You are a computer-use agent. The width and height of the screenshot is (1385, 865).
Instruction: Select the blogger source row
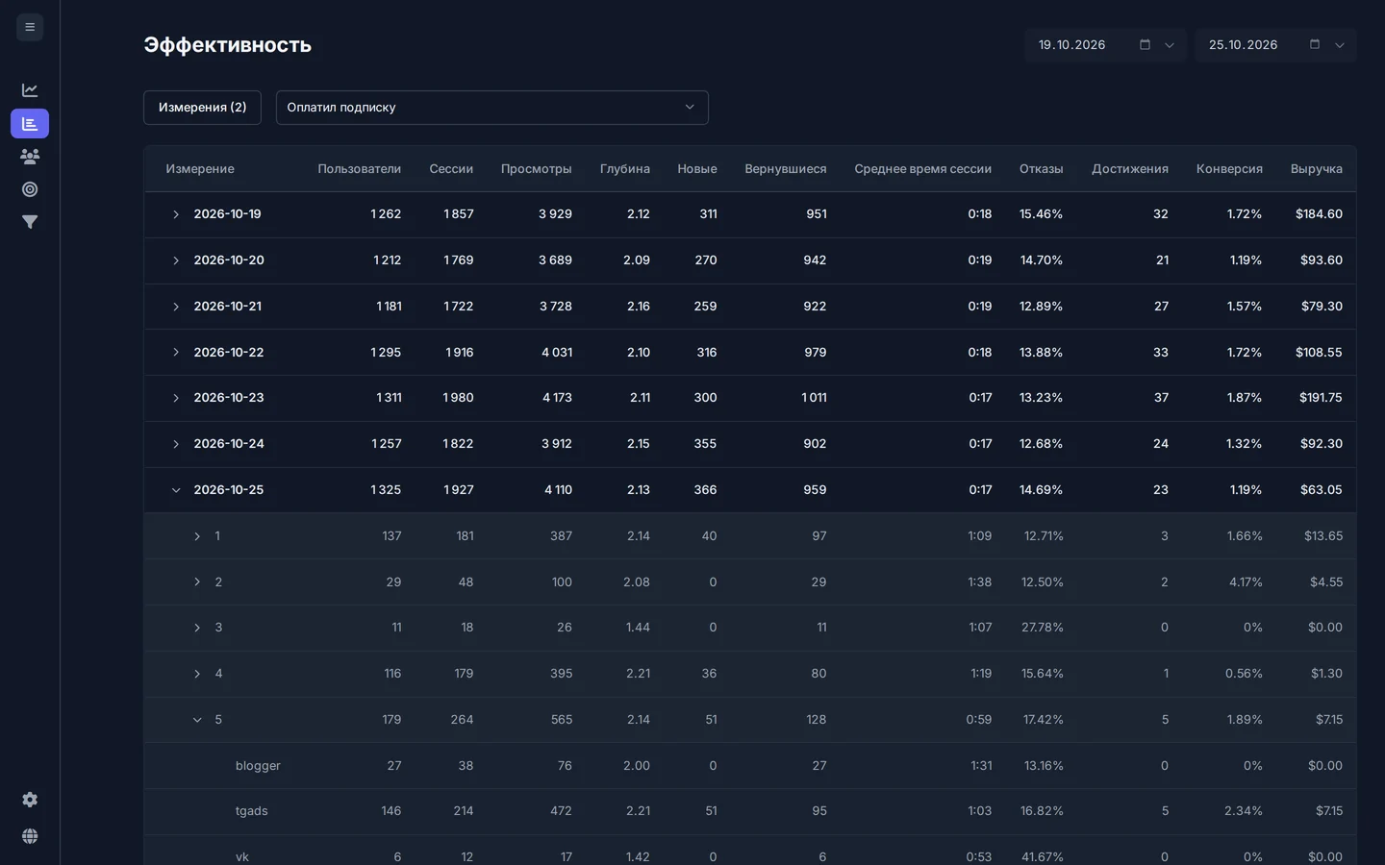click(x=750, y=766)
